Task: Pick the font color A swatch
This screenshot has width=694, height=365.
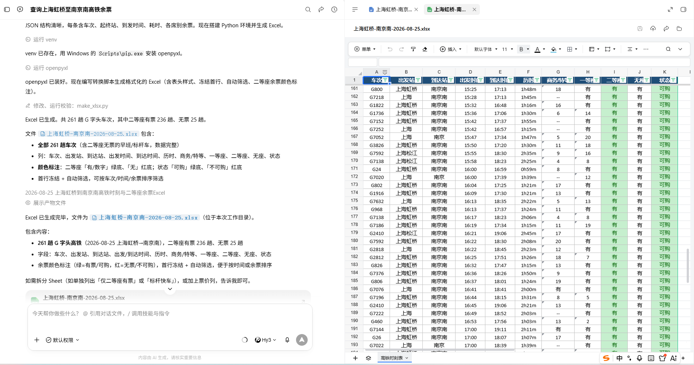Action: coord(537,49)
